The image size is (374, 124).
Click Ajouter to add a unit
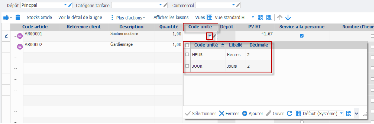click(252, 114)
